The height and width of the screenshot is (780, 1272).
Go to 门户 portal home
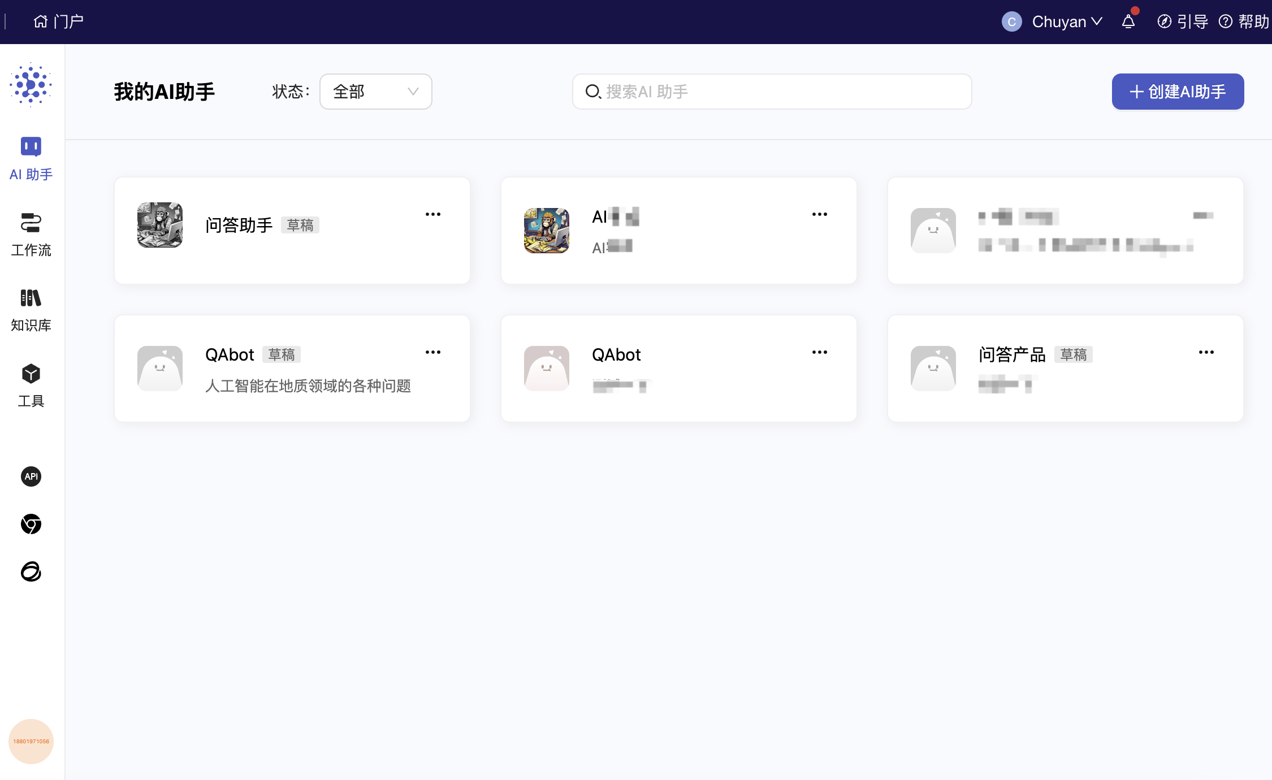click(x=58, y=21)
